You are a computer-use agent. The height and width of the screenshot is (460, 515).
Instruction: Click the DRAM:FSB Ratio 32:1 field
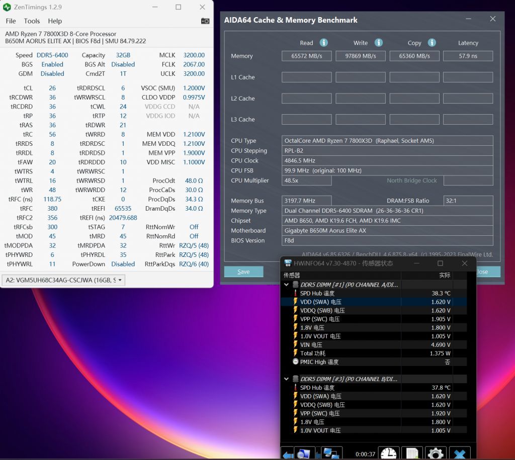(468, 201)
